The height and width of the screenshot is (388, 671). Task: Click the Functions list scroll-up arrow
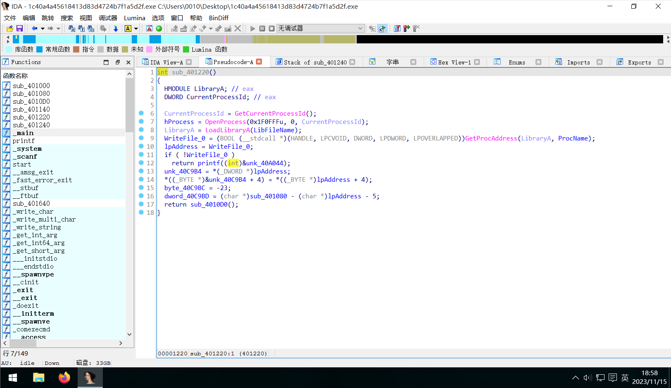(130, 74)
